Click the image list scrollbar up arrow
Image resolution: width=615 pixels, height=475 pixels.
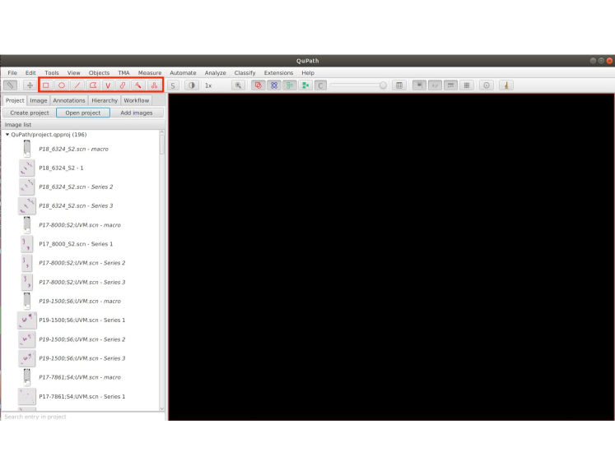coord(161,133)
